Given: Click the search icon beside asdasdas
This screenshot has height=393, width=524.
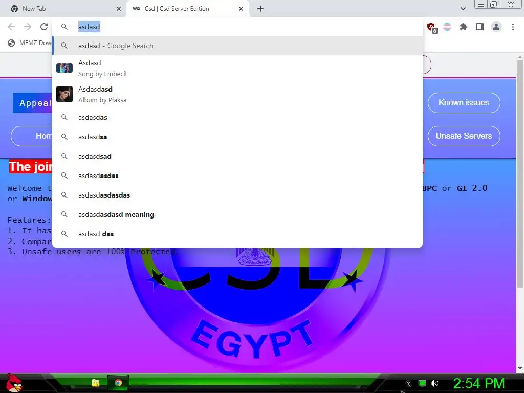Looking at the screenshot, I should [x=64, y=117].
